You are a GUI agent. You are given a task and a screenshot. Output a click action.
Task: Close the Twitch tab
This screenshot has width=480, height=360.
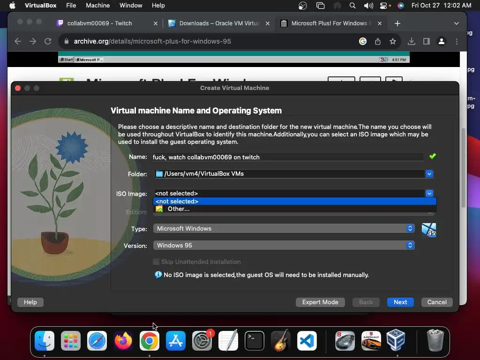(156, 23)
